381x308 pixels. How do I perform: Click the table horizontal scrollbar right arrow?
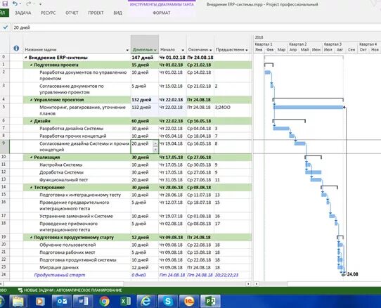tap(248, 283)
